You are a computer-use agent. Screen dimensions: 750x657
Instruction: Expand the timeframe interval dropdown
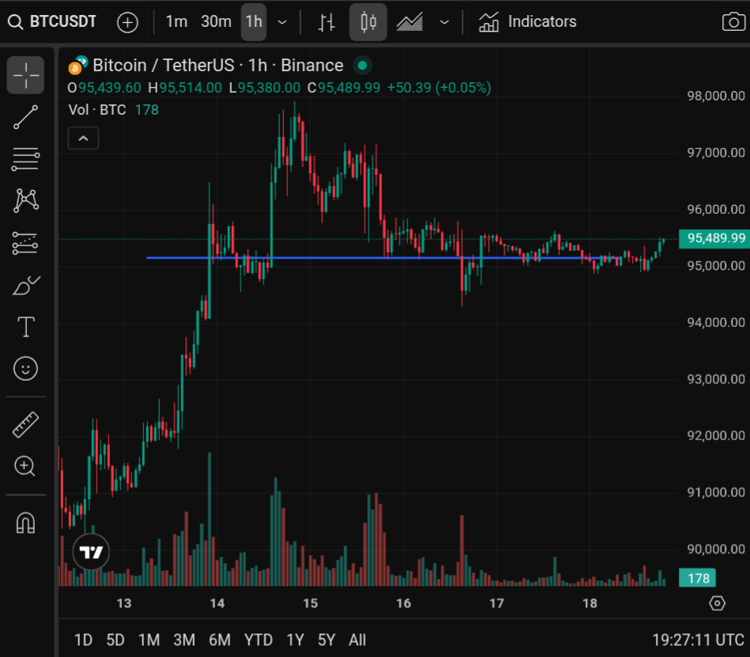click(282, 22)
